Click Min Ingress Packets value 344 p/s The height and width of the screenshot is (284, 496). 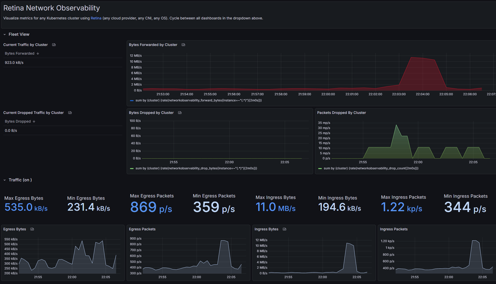465,208
